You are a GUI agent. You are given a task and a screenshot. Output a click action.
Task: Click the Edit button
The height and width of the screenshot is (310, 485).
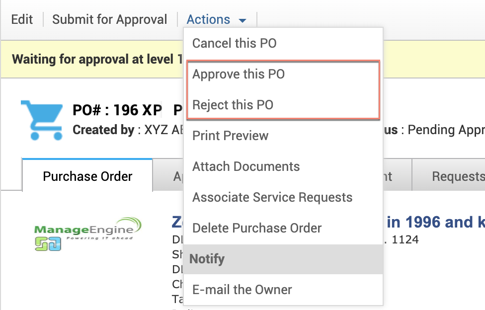tap(22, 20)
